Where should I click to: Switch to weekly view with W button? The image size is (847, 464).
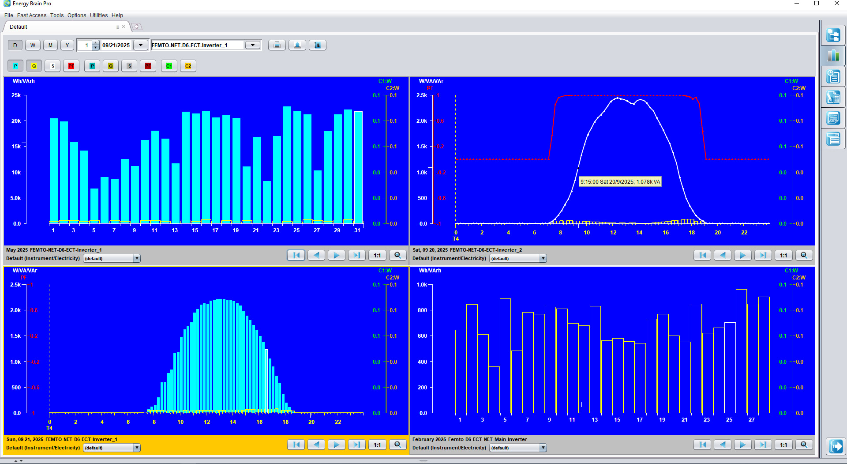click(x=33, y=45)
